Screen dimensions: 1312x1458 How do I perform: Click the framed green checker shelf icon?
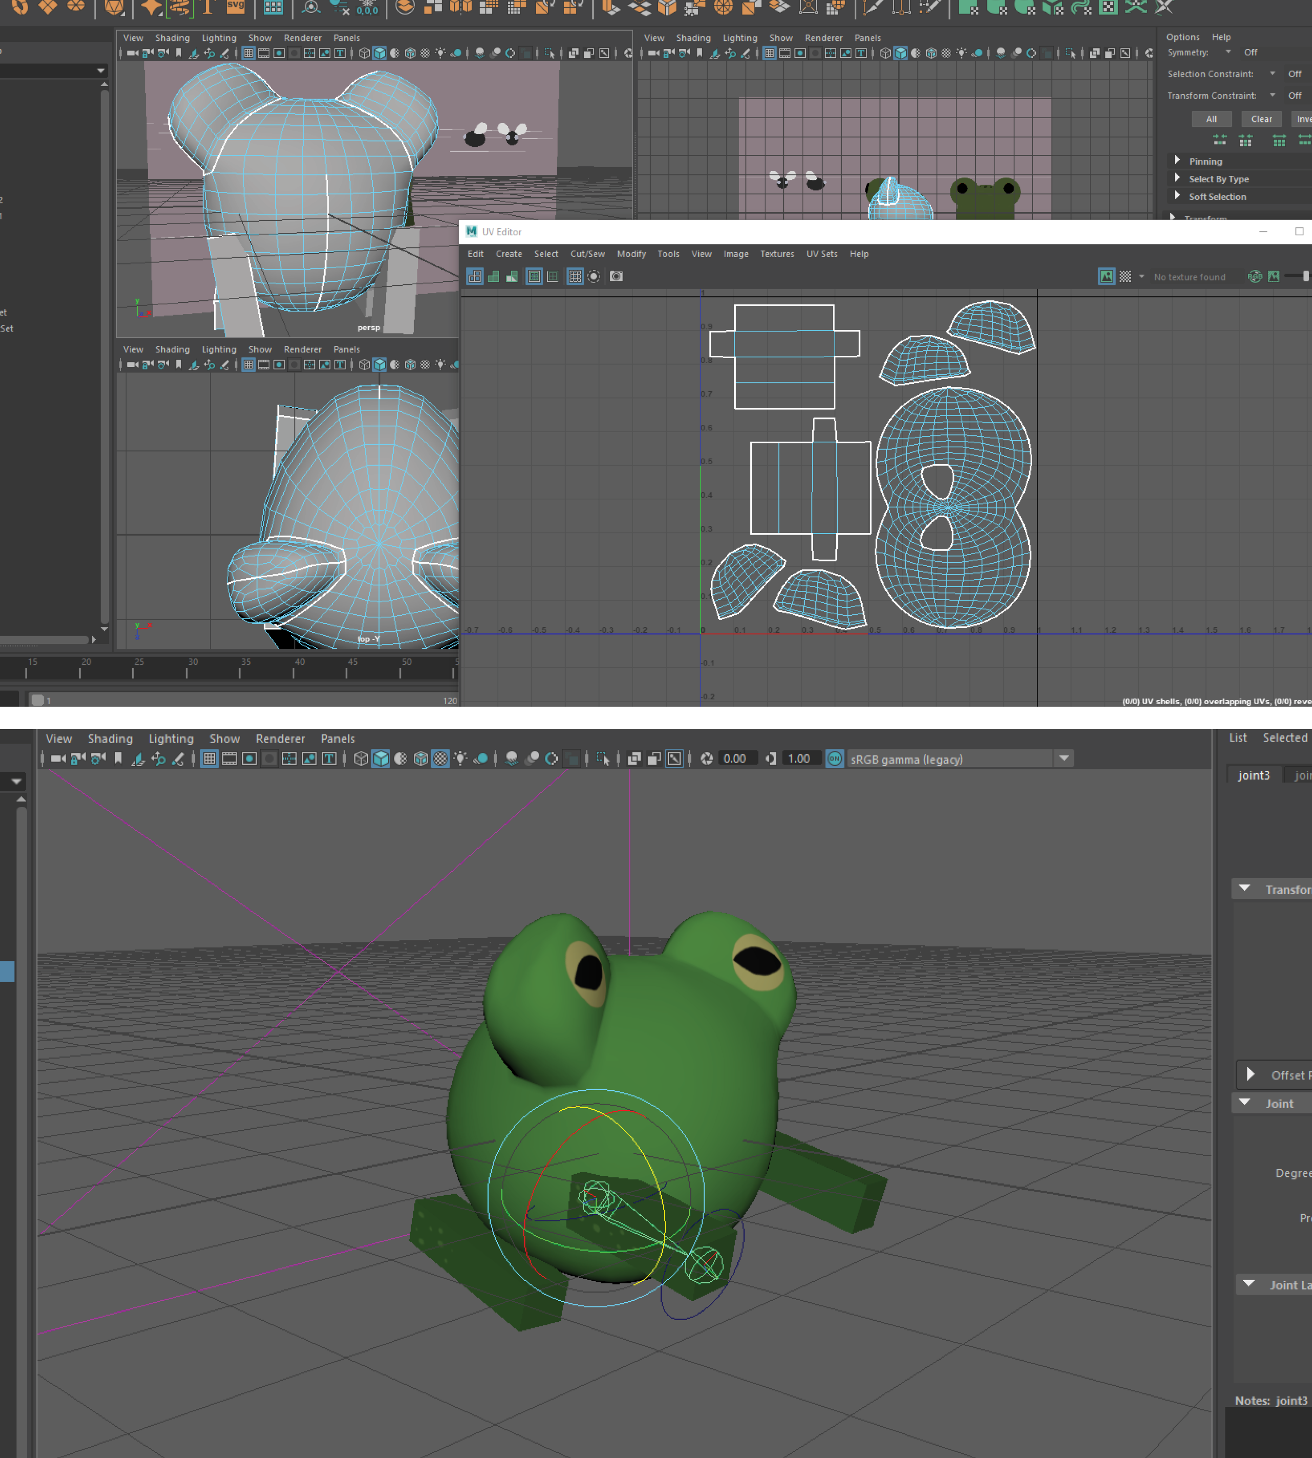(x=1109, y=7)
